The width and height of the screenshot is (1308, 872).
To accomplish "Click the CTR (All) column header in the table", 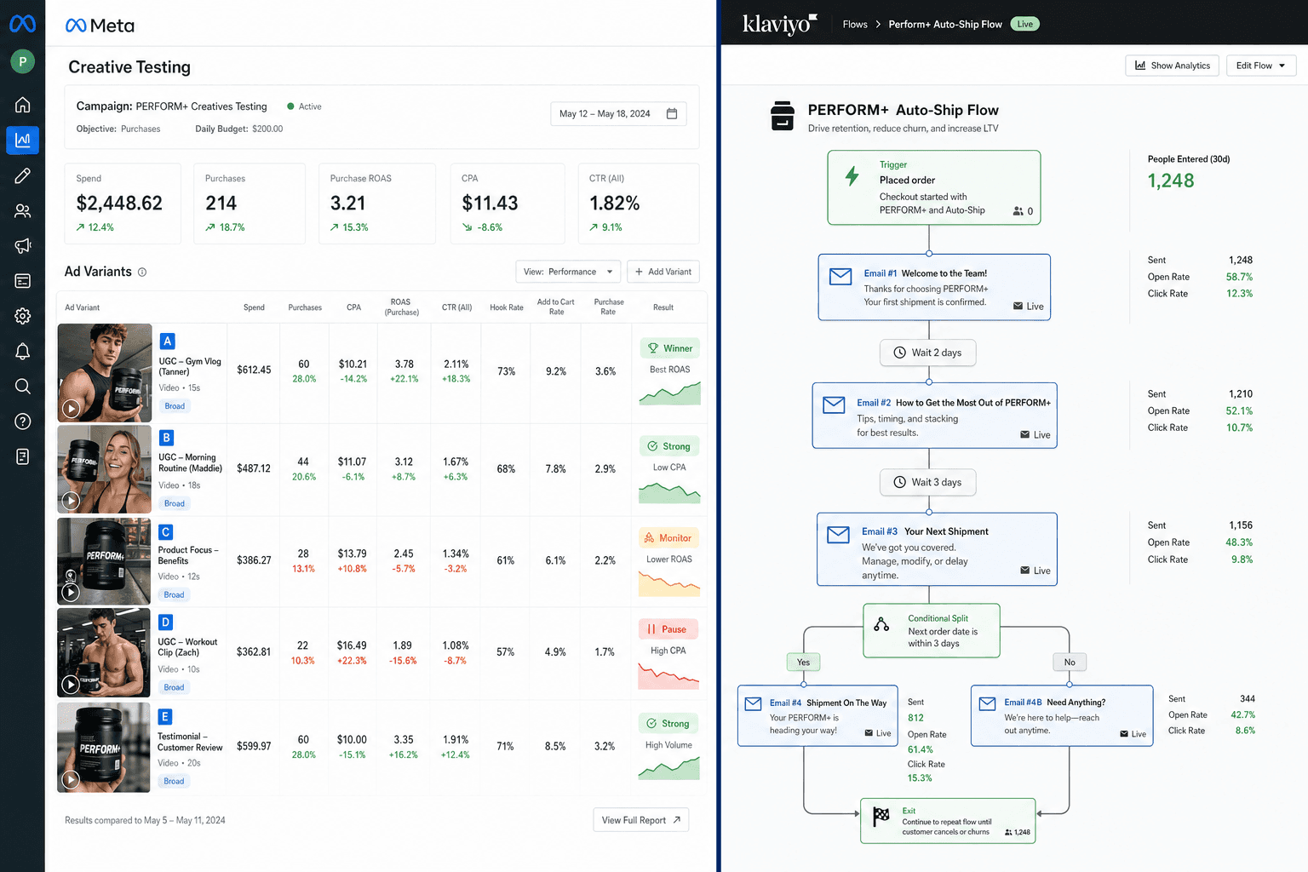I will pos(457,307).
